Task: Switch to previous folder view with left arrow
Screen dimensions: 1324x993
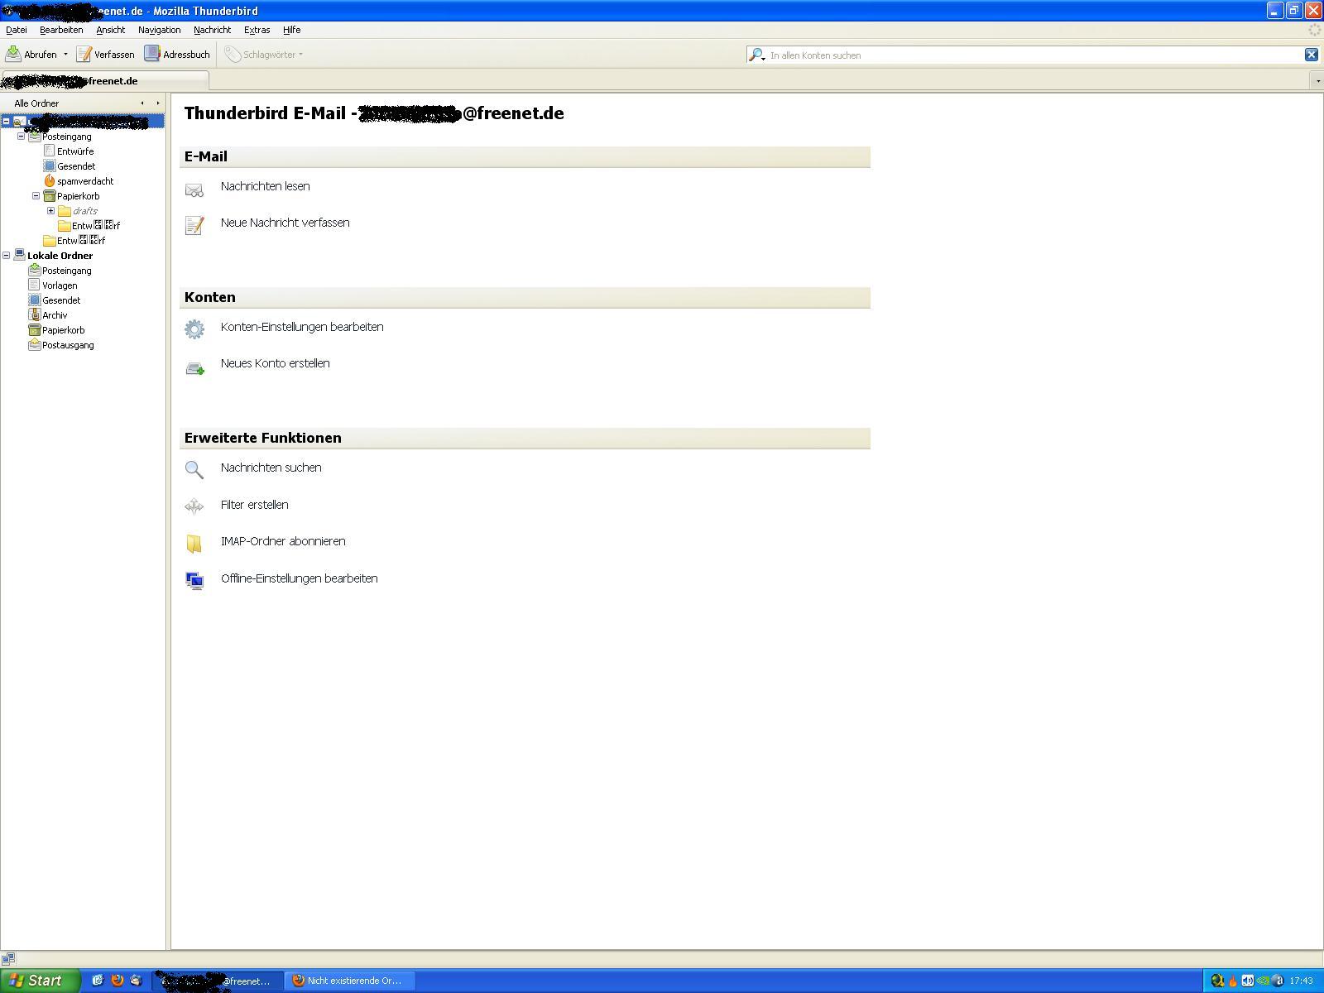Action: [x=142, y=103]
